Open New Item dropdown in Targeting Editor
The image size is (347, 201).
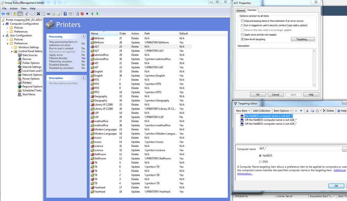point(243,111)
